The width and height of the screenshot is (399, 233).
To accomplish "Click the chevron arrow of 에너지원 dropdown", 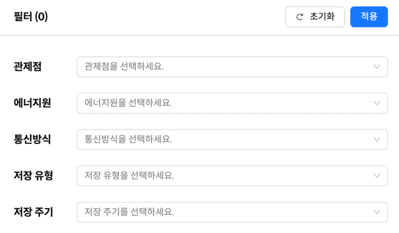I will (x=377, y=103).
